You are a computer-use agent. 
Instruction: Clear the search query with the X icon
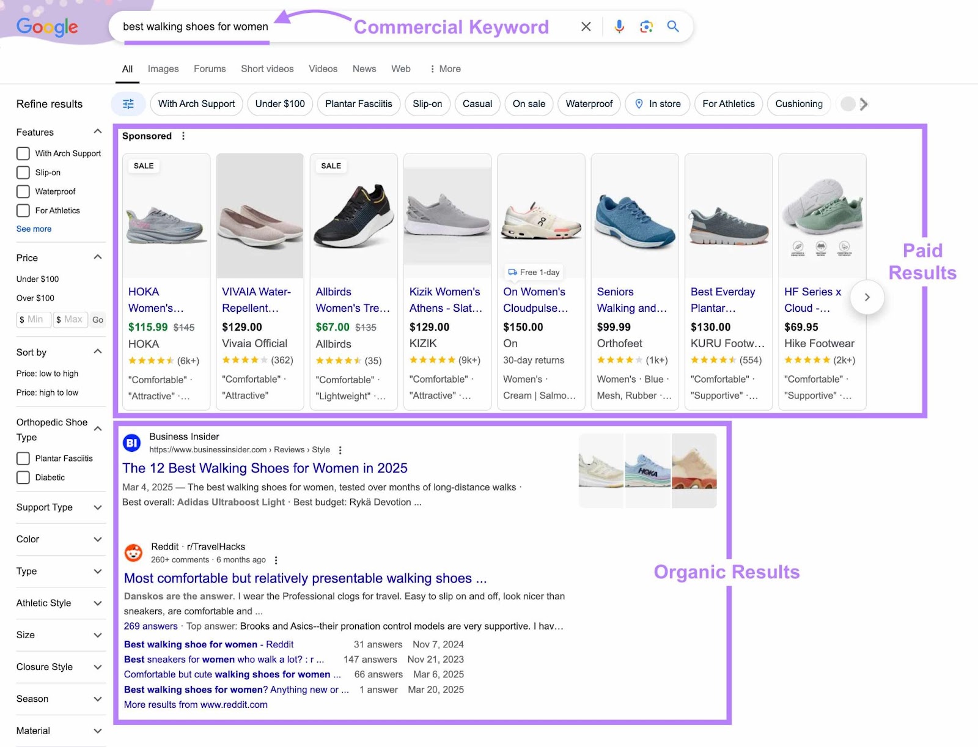[x=586, y=26]
